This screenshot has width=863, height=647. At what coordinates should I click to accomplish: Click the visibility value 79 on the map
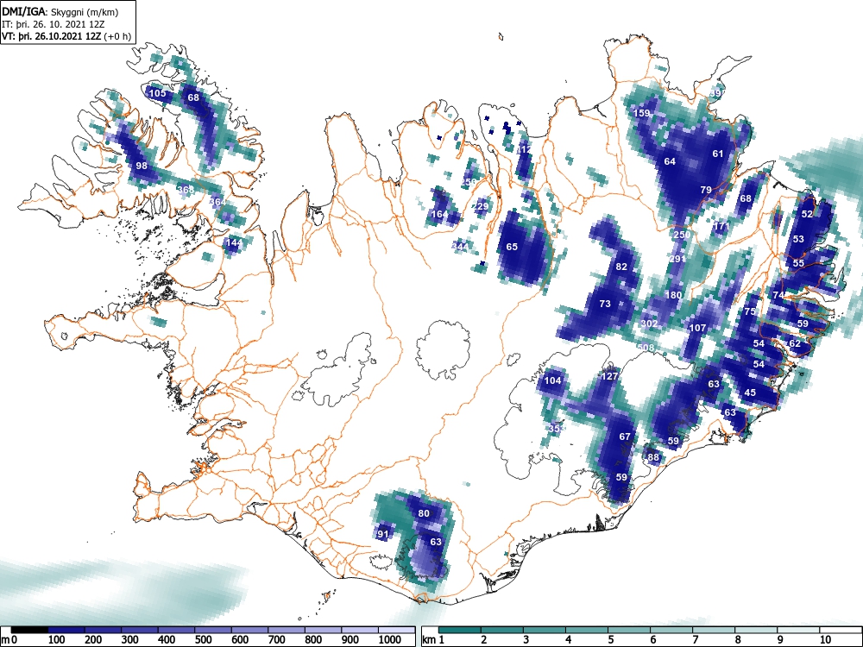pyautogui.click(x=706, y=190)
